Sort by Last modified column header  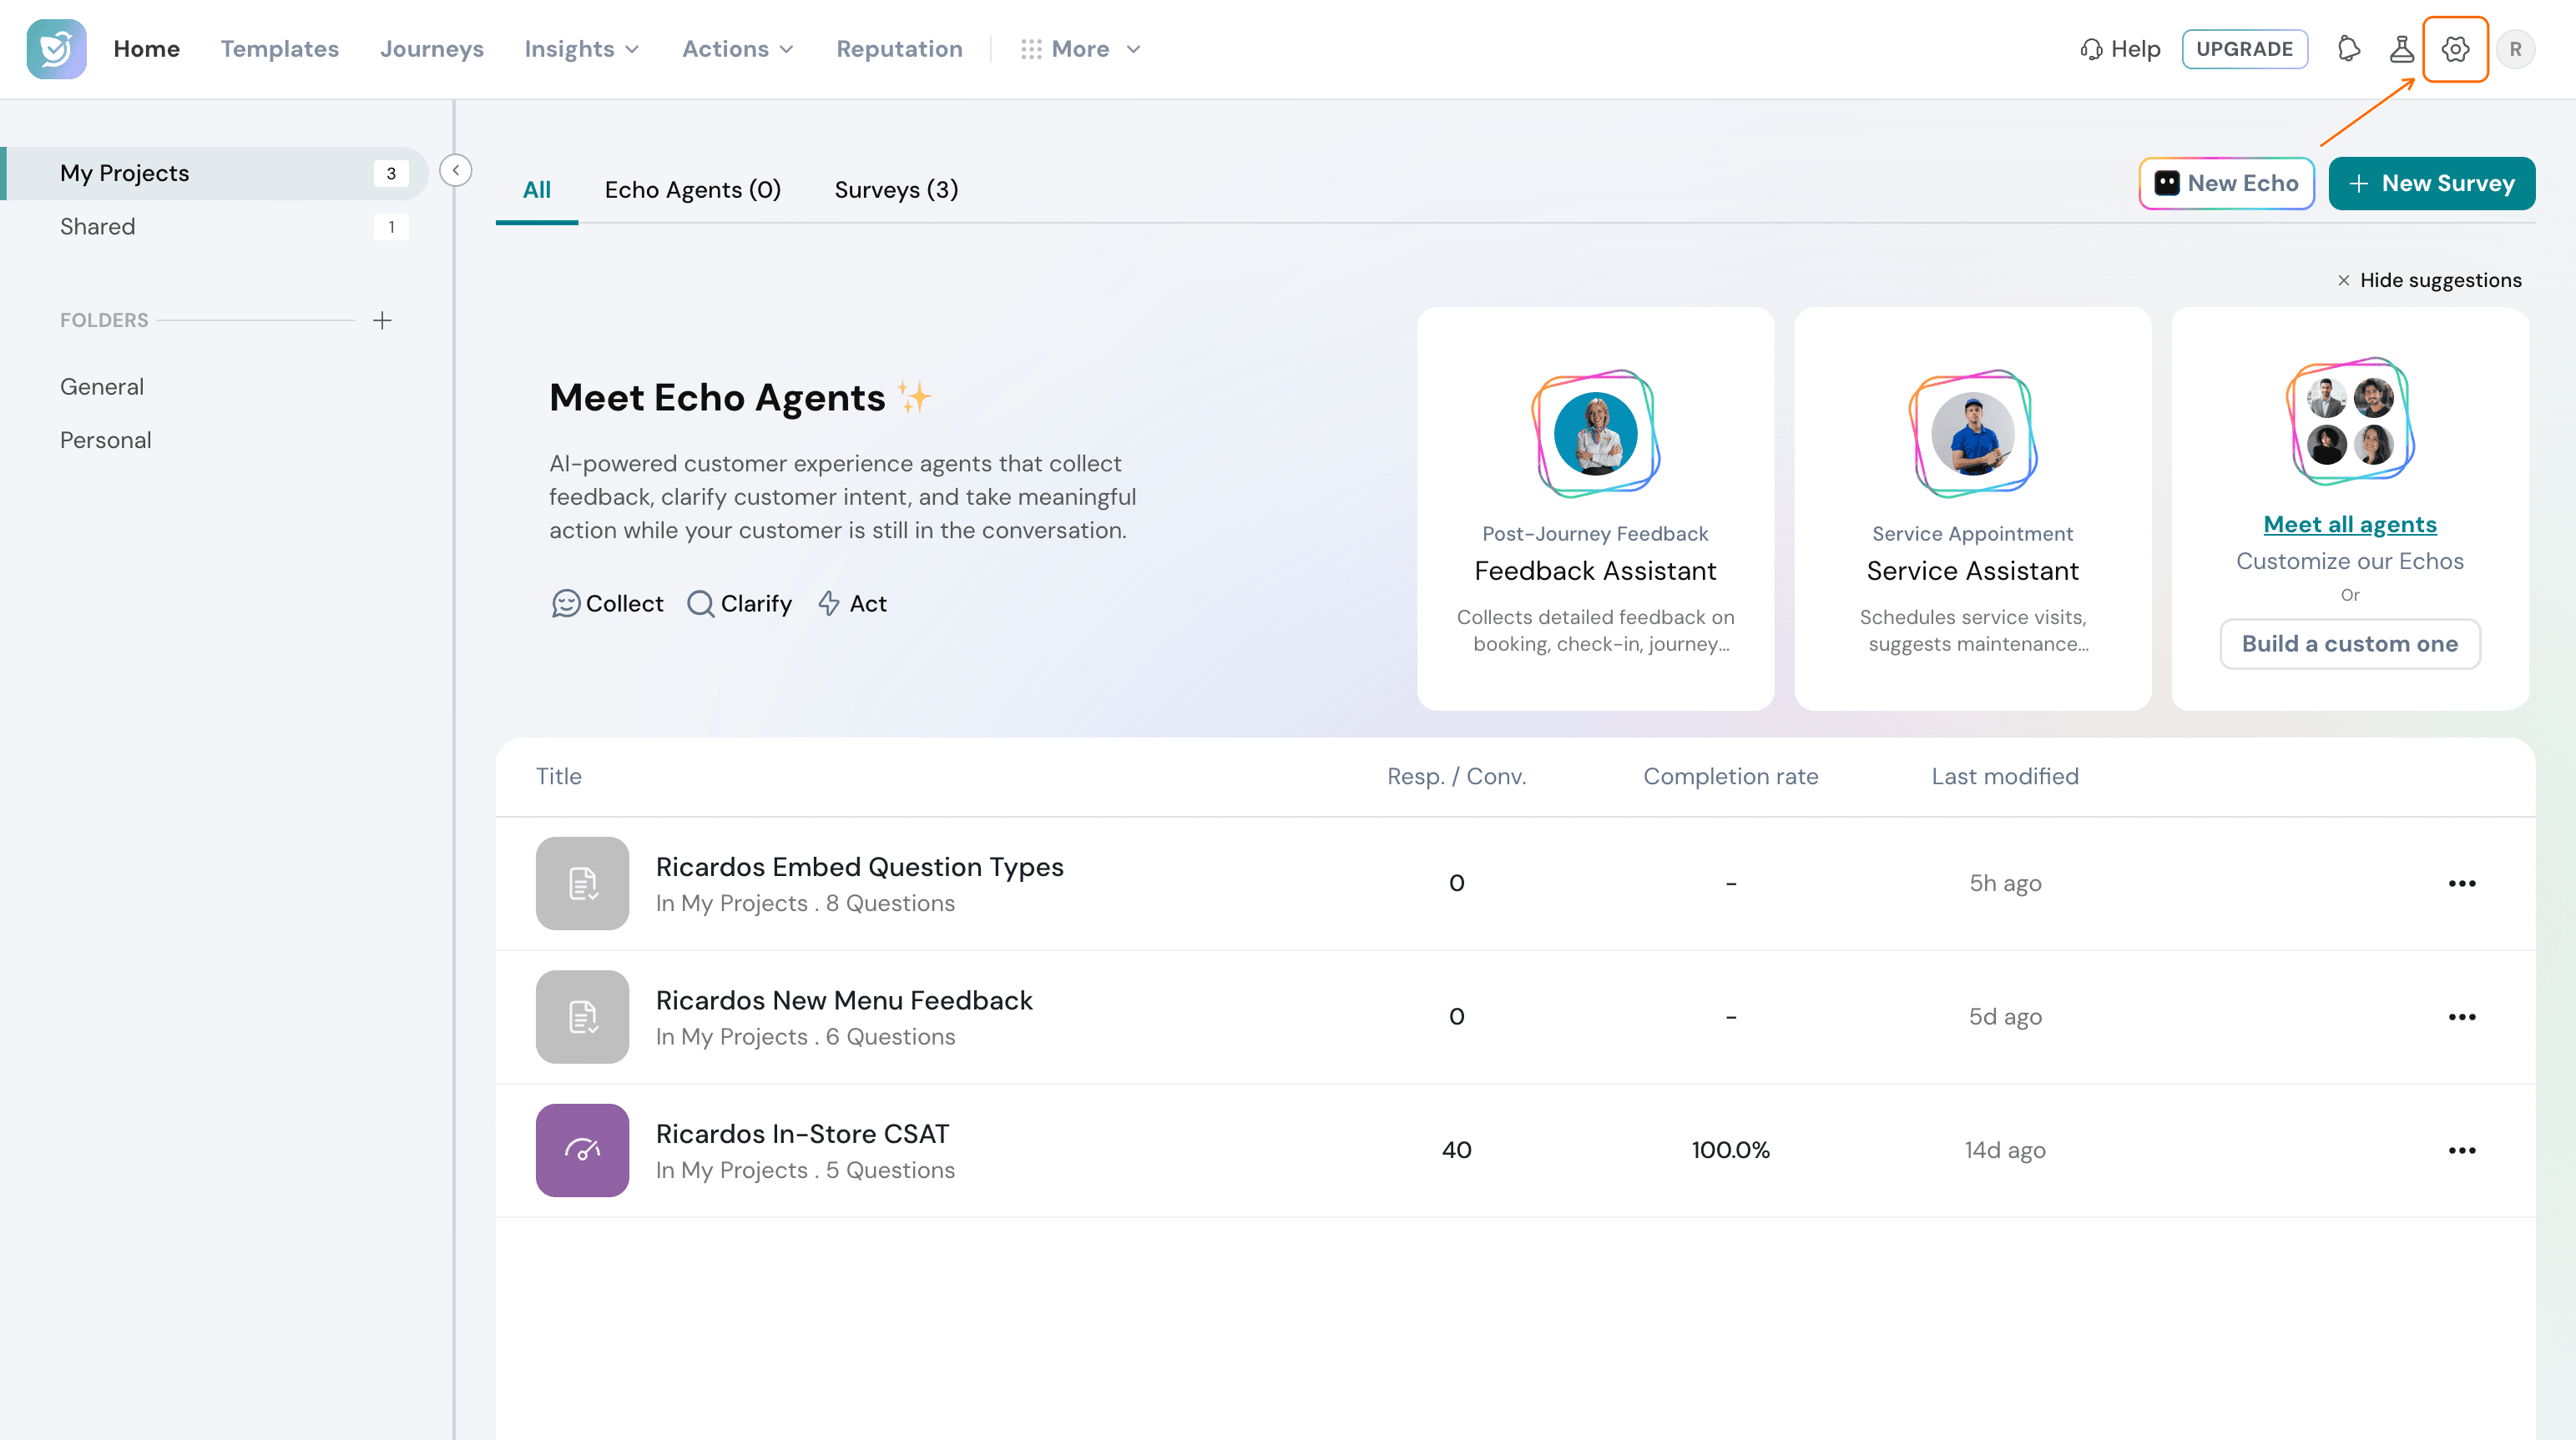(x=2005, y=777)
